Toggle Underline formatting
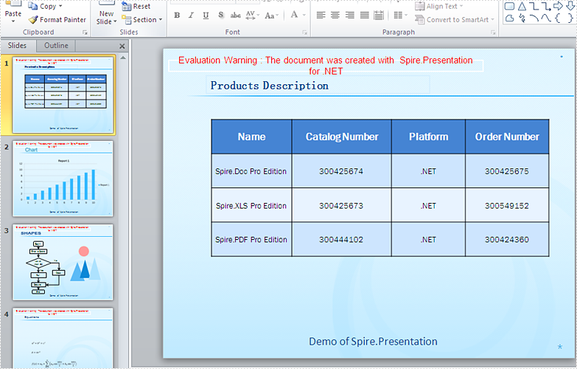This screenshot has width=577, height=369. pyautogui.click(x=206, y=15)
